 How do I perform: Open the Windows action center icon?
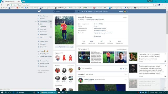pyautogui.click(x=165, y=92)
